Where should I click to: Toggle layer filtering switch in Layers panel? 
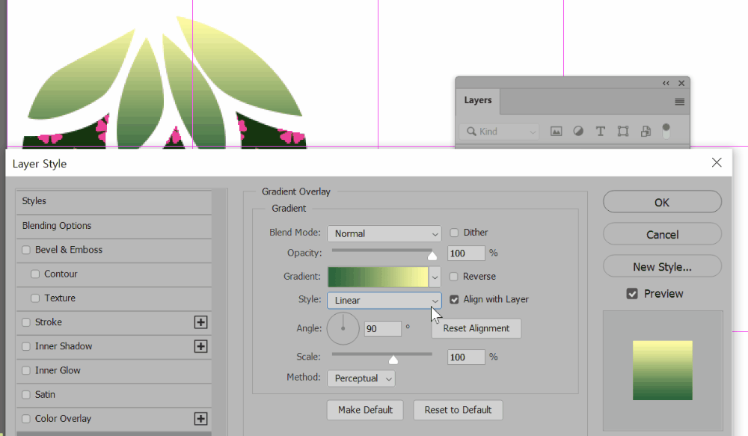(x=666, y=131)
